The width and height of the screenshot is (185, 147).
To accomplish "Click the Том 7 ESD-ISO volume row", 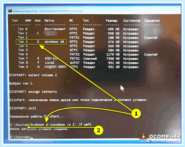I will [x=78, y=59].
